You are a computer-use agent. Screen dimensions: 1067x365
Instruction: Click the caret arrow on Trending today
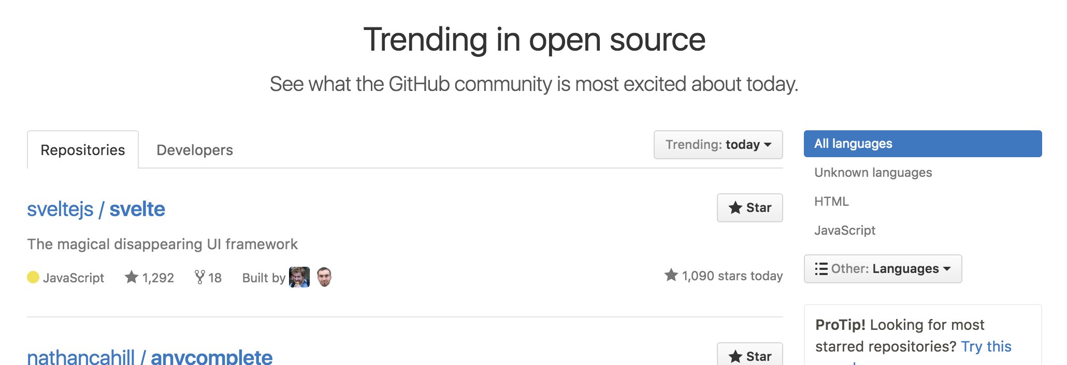pyautogui.click(x=768, y=145)
